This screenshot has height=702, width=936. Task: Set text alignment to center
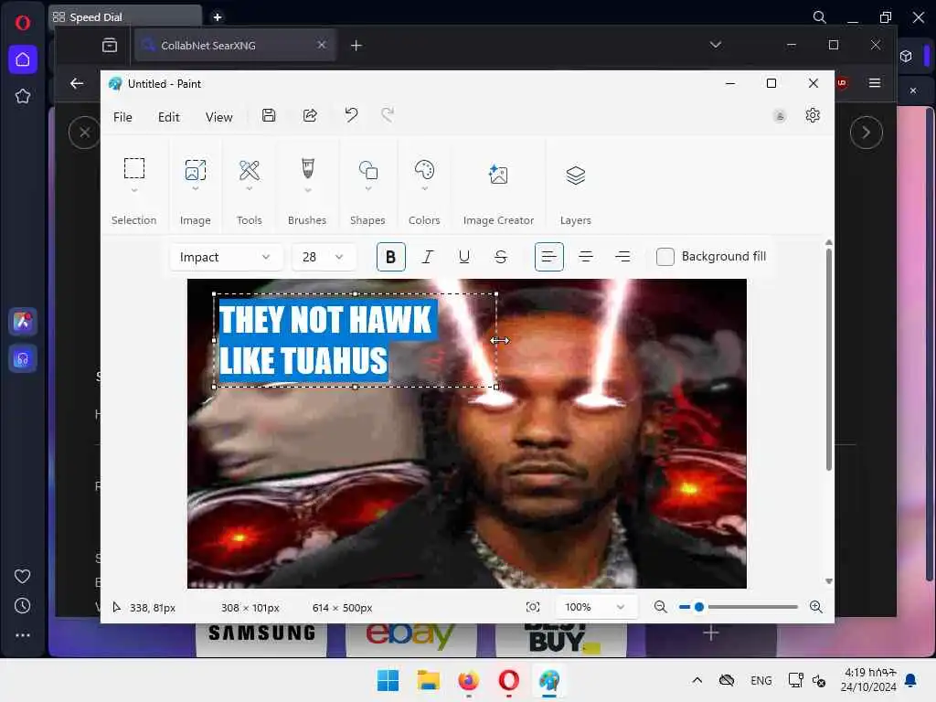(586, 257)
